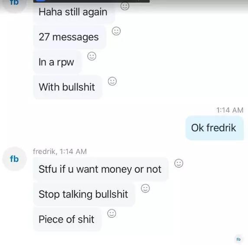React to "Stfu if u want money or not"
The height and width of the screenshot is (245, 248).
(x=179, y=163)
